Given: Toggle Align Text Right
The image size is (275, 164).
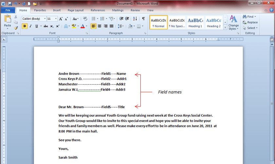Looking at the screenshot, I should (105, 26).
